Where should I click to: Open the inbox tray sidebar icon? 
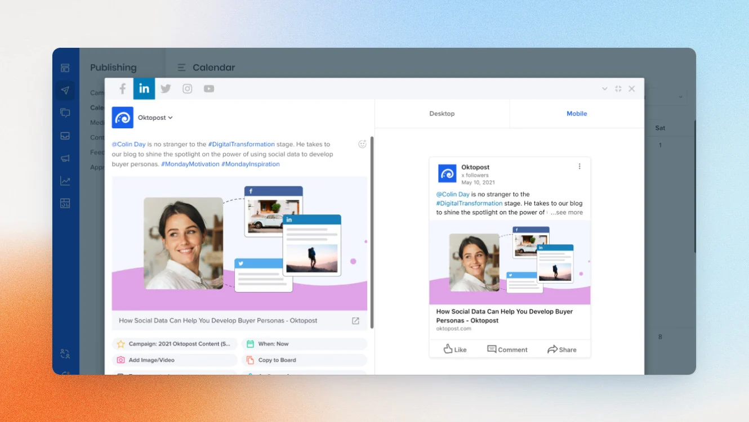65,136
